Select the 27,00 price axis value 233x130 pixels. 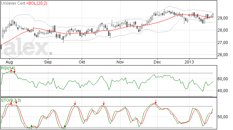coord(223,43)
